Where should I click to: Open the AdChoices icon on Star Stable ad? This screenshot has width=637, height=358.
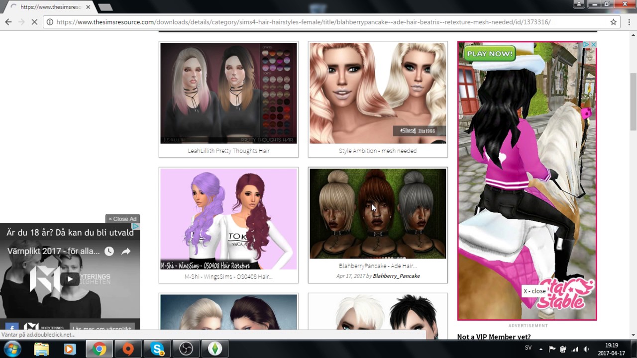(x=587, y=45)
